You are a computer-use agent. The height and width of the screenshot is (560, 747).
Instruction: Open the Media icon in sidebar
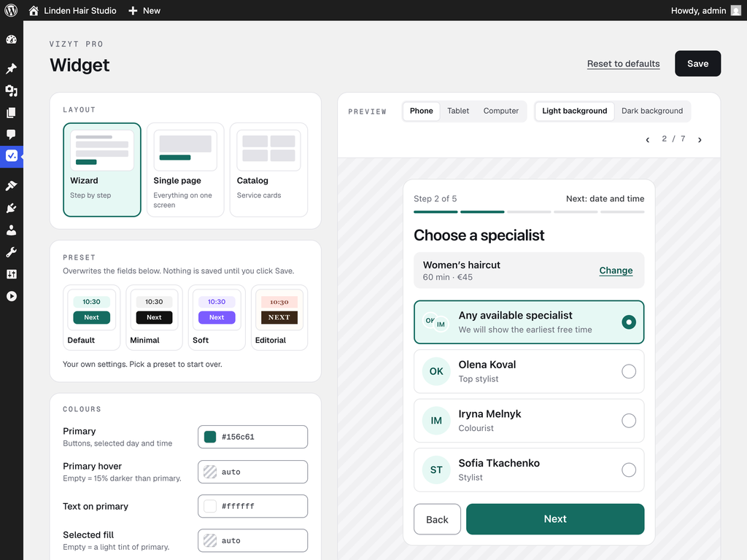(12, 90)
